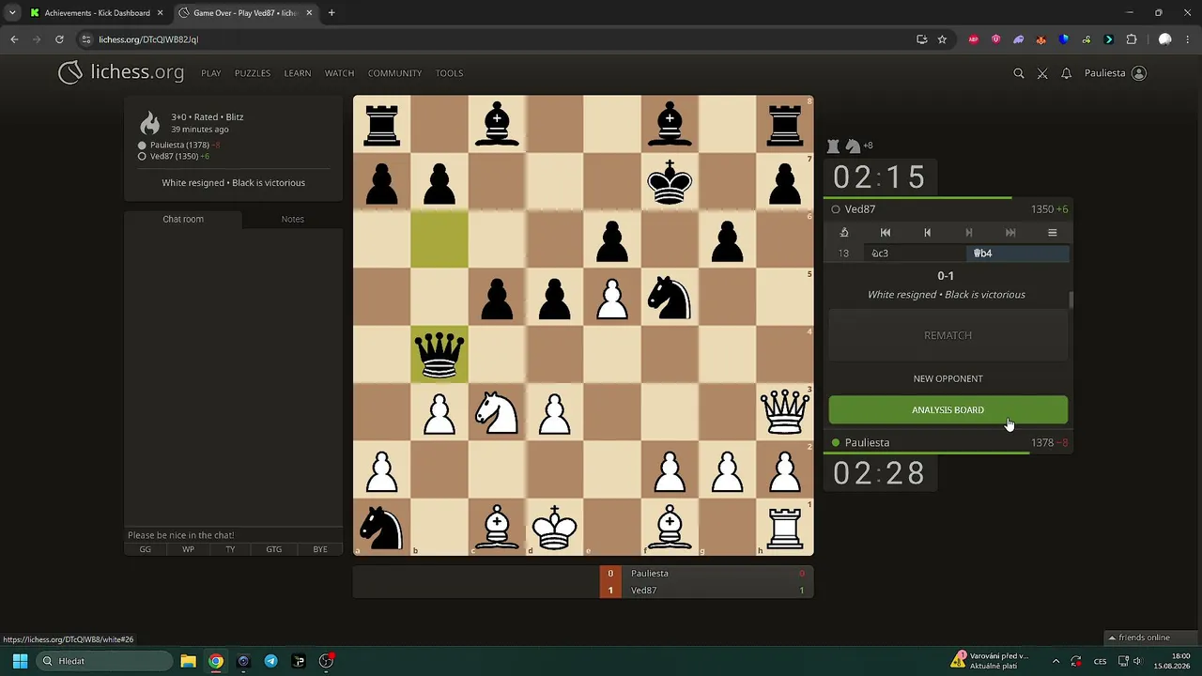1202x676 pixels.
Task: Open the game hamburger menu beside move controls
Action: (x=1052, y=233)
